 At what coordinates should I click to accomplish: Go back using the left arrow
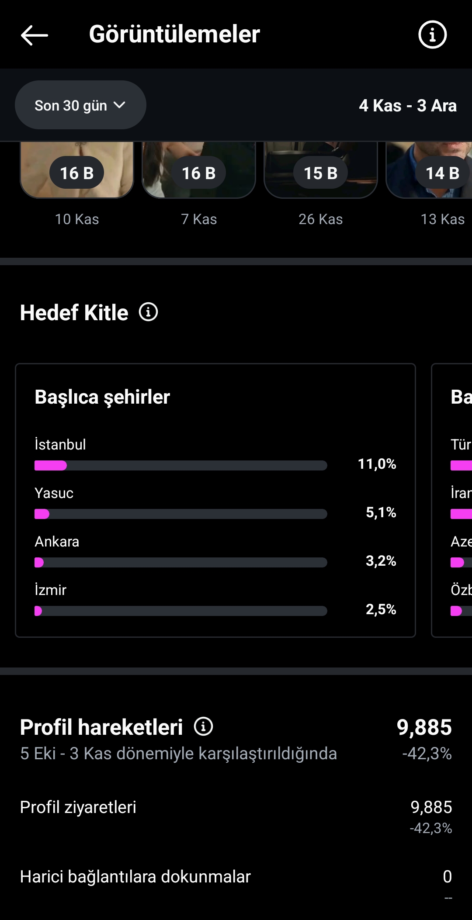pyautogui.click(x=34, y=35)
